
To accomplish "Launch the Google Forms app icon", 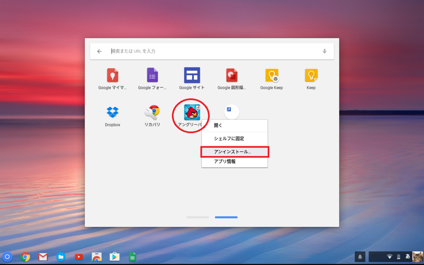I will pos(152,75).
